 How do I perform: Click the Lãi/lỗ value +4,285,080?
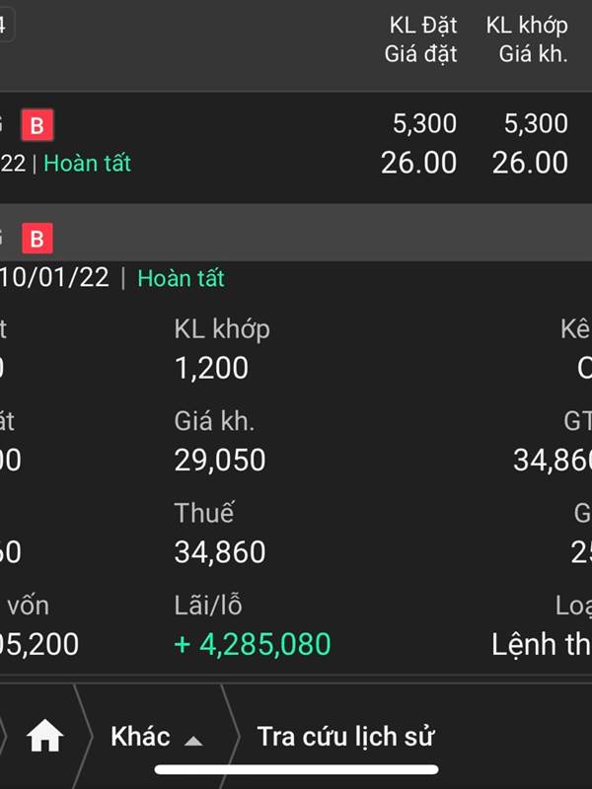click(x=253, y=644)
